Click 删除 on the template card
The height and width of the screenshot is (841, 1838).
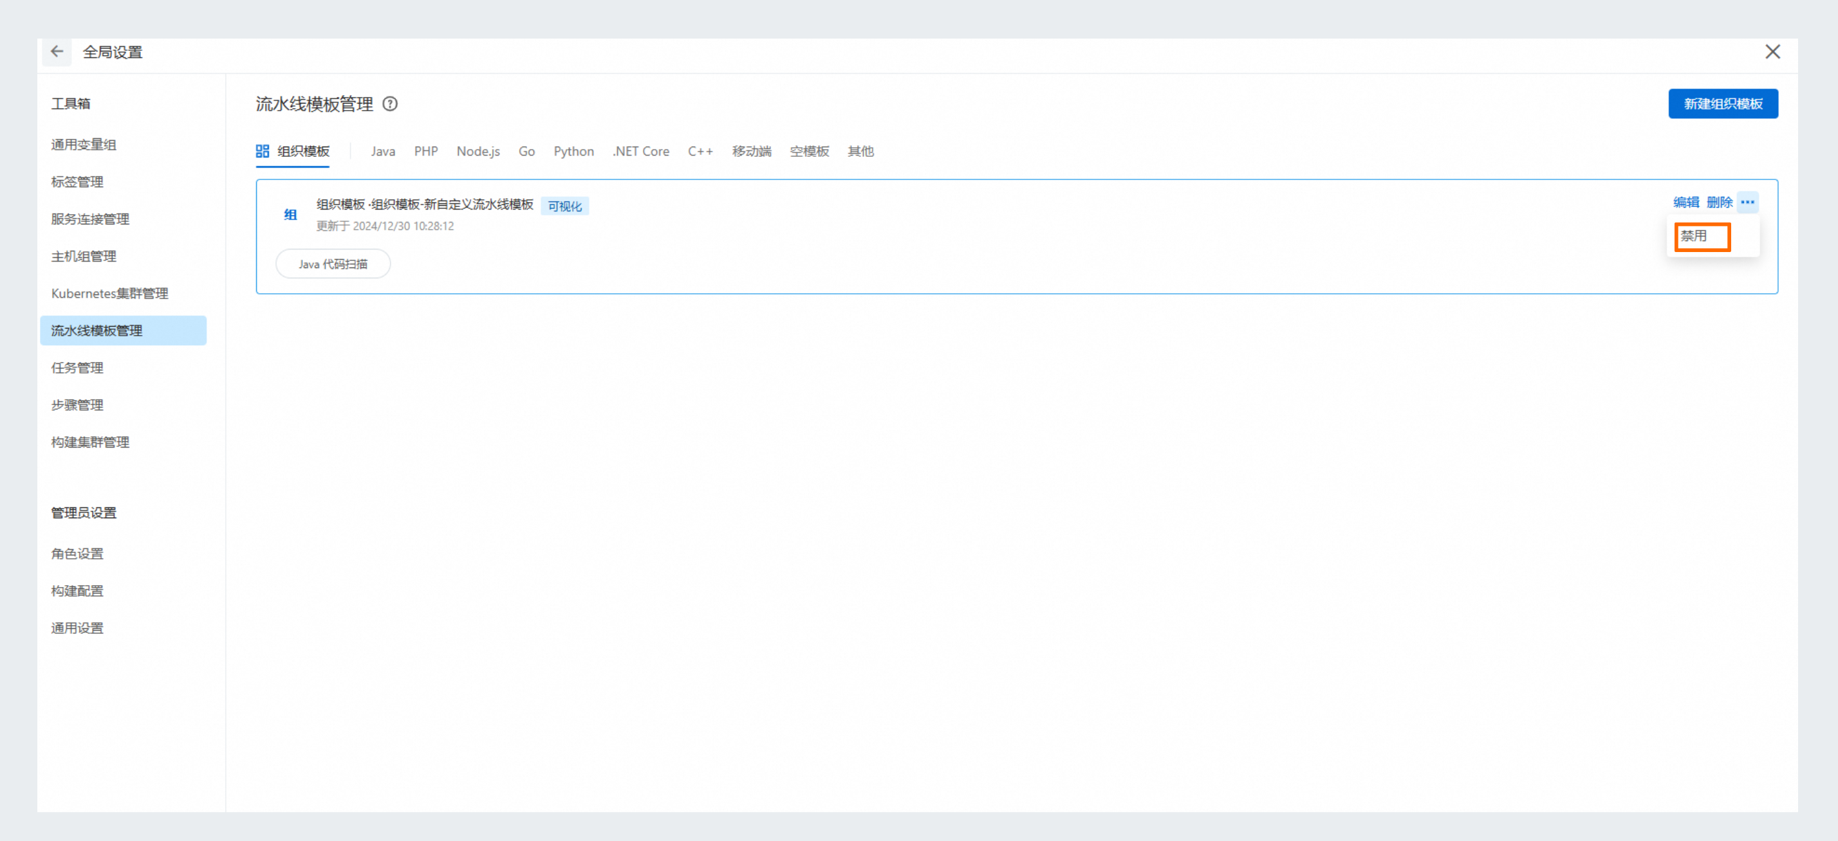point(1720,203)
